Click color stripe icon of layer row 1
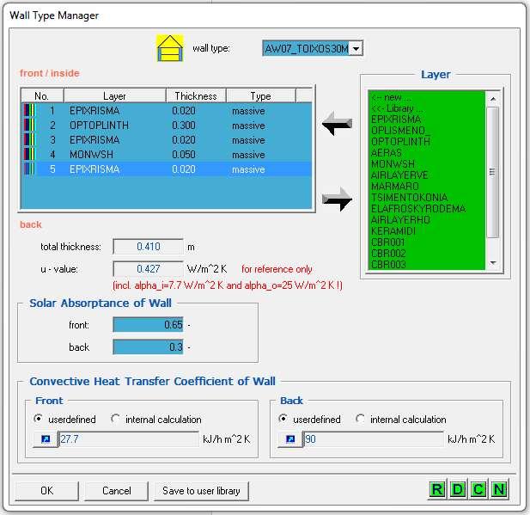530x515 pixels. (x=29, y=111)
